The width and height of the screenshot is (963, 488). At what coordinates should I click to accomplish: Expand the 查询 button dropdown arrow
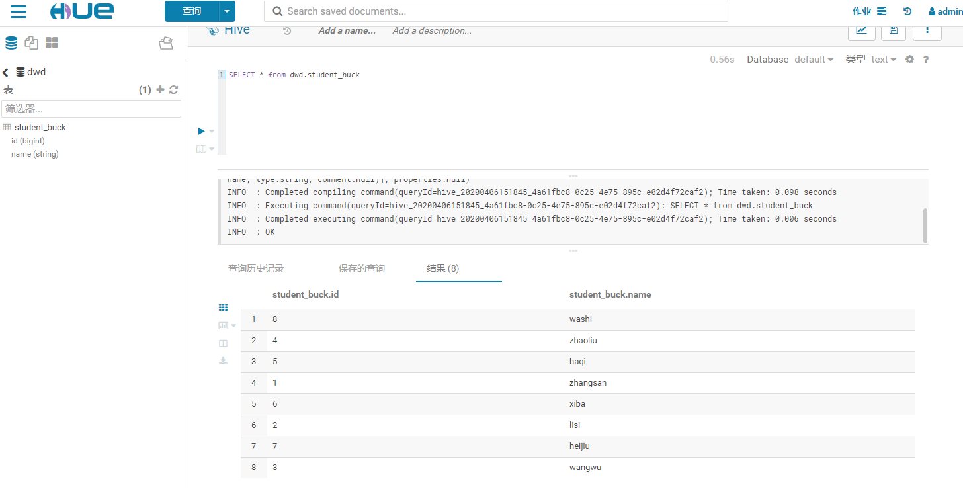point(227,11)
